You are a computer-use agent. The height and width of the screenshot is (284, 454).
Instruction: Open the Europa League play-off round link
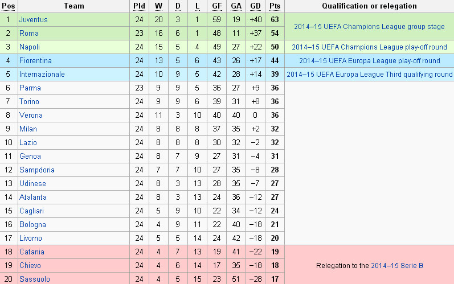point(369,60)
